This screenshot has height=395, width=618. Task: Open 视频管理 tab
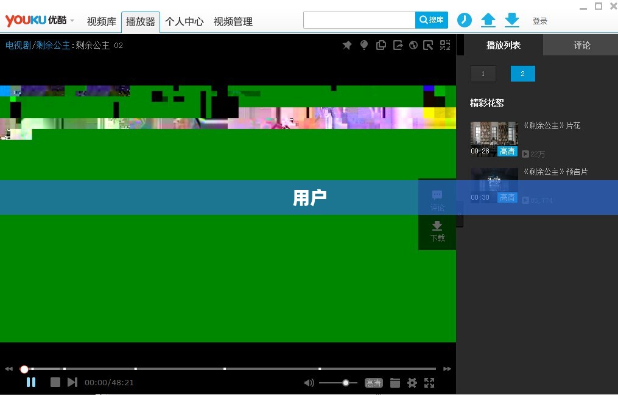(x=233, y=22)
